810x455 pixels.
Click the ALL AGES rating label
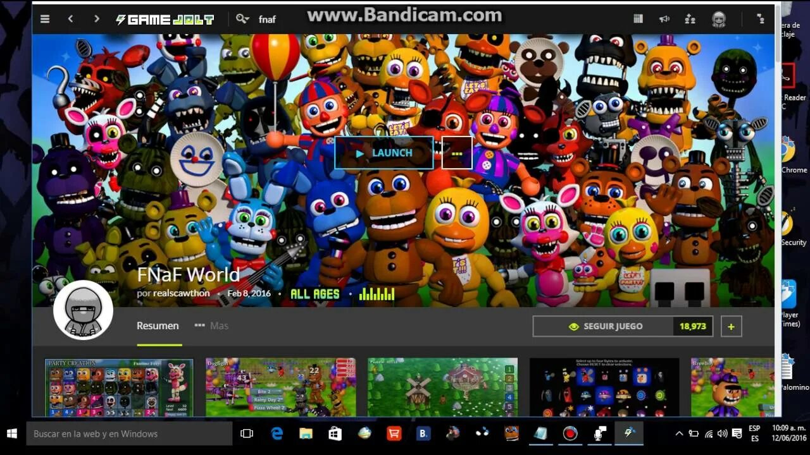click(315, 294)
